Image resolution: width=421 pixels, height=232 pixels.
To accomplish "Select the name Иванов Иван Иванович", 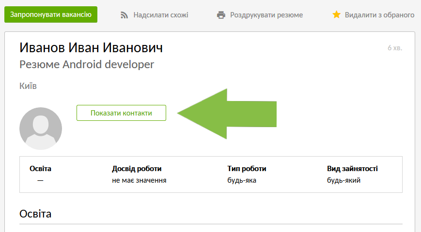I will pyautogui.click(x=91, y=48).
